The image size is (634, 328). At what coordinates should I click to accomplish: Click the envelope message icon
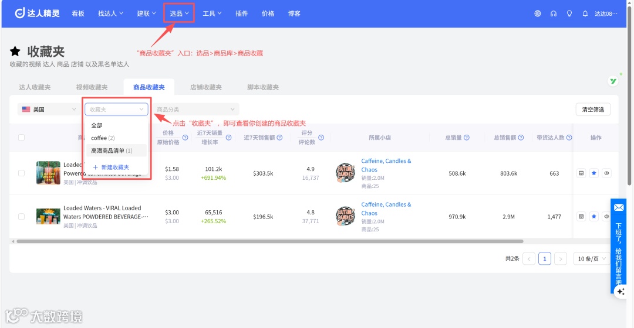pyautogui.click(x=619, y=207)
